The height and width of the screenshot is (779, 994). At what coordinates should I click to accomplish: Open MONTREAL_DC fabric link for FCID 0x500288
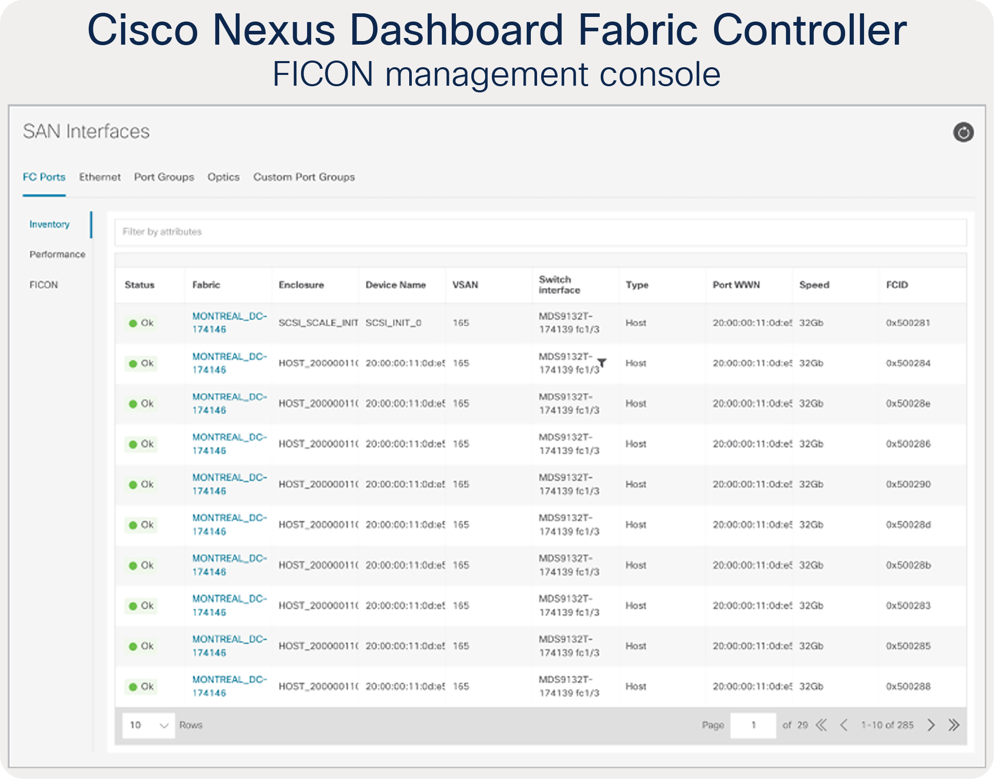pyautogui.click(x=230, y=686)
